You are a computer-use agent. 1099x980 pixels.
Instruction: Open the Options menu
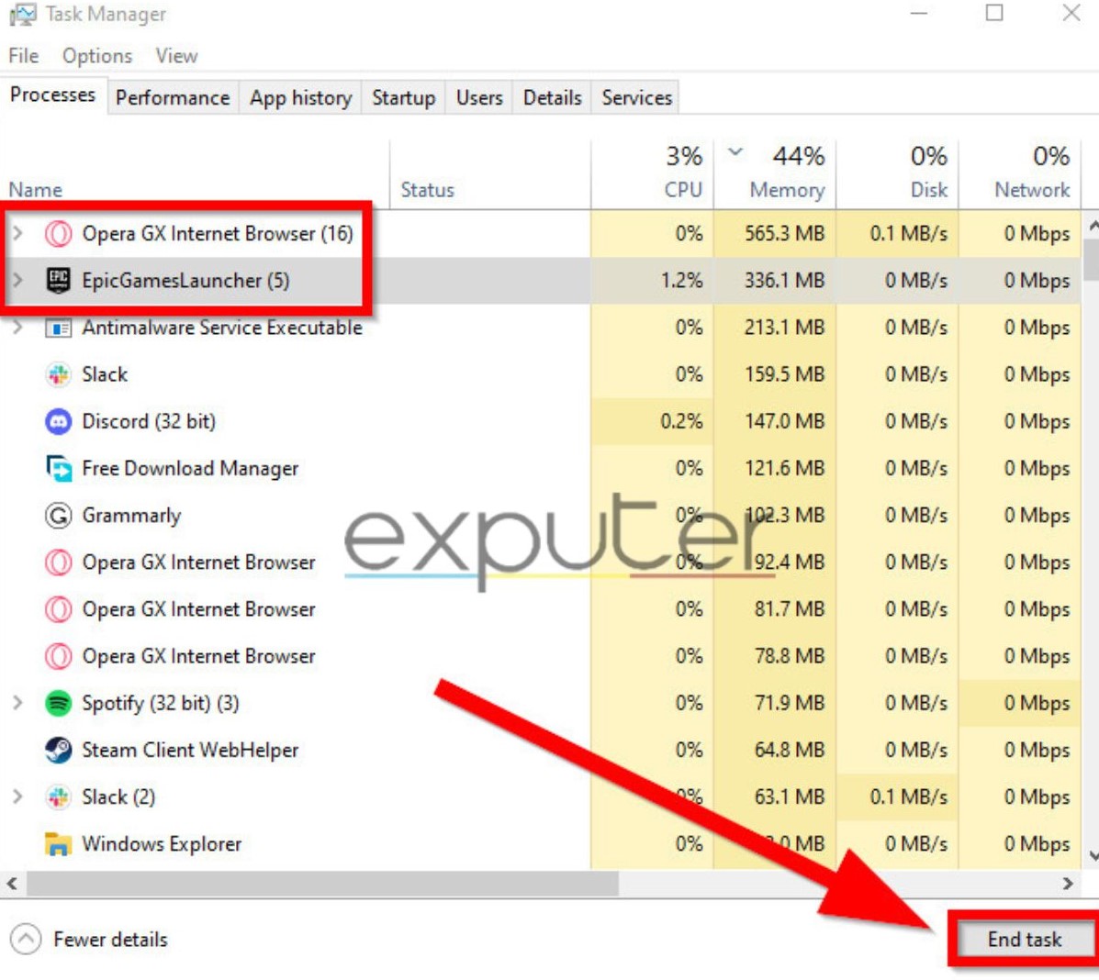click(97, 55)
